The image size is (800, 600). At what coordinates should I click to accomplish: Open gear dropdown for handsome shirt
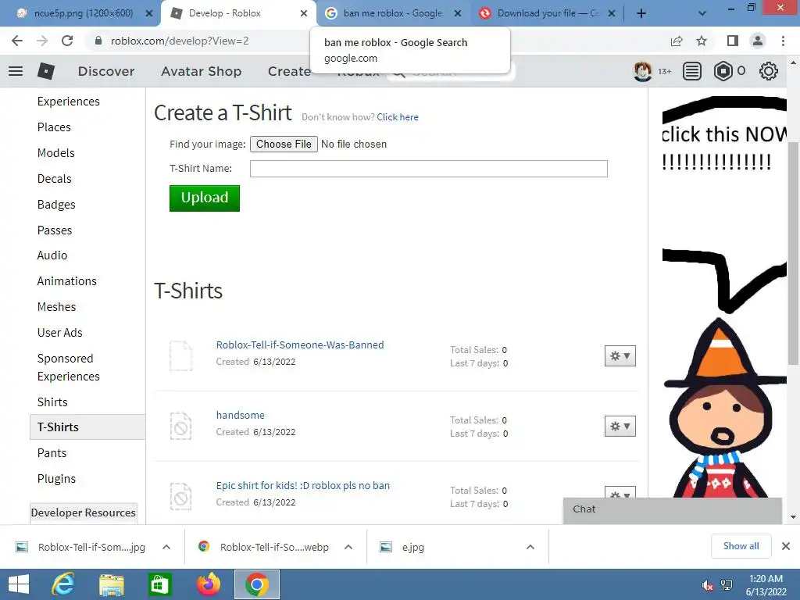[620, 426]
